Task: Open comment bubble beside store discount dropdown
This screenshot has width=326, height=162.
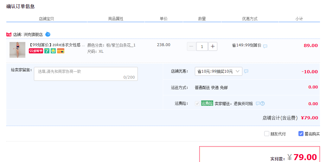Action: 246,71
